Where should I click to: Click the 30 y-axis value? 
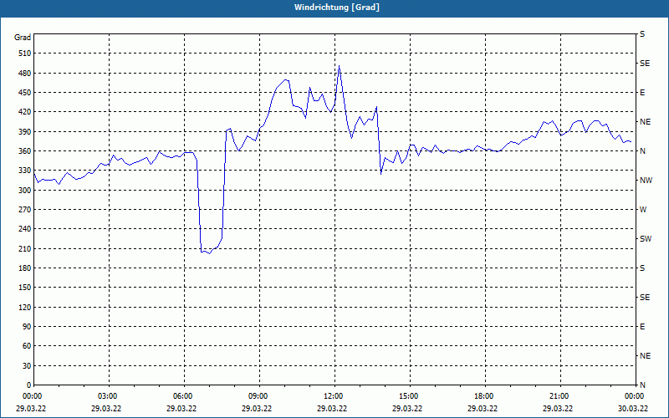click(27, 366)
